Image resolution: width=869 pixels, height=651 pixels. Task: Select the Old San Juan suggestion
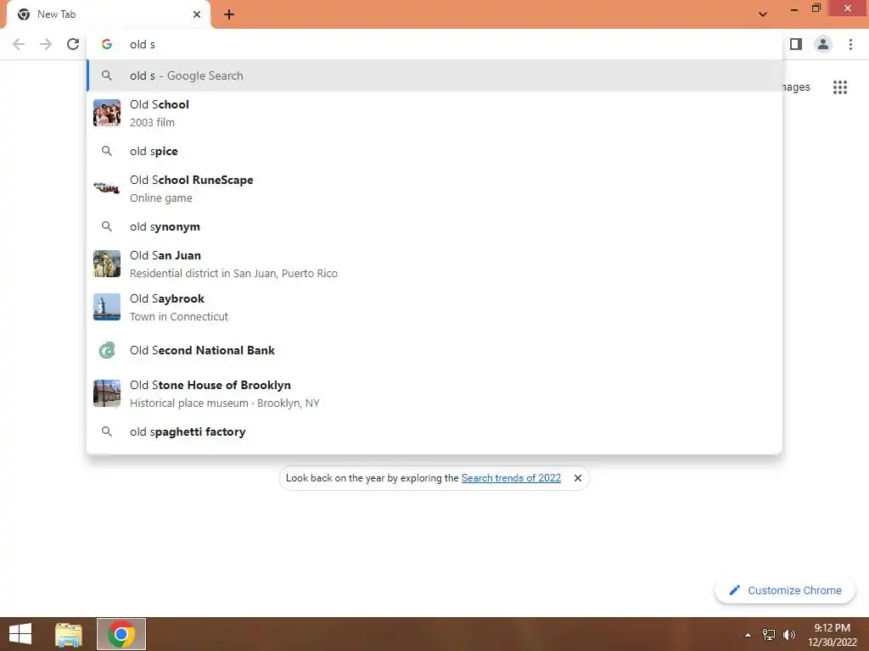click(x=434, y=264)
